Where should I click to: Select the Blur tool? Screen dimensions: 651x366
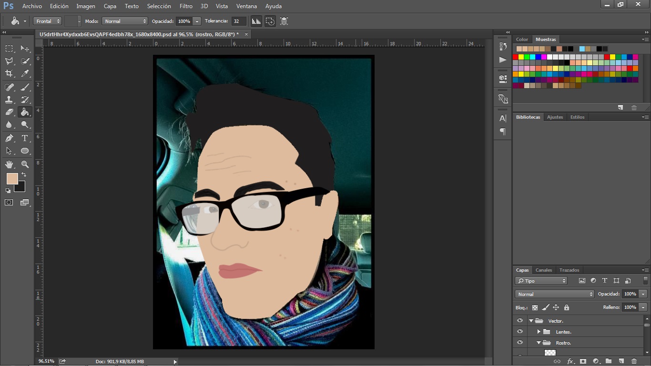(x=9, y=124)
